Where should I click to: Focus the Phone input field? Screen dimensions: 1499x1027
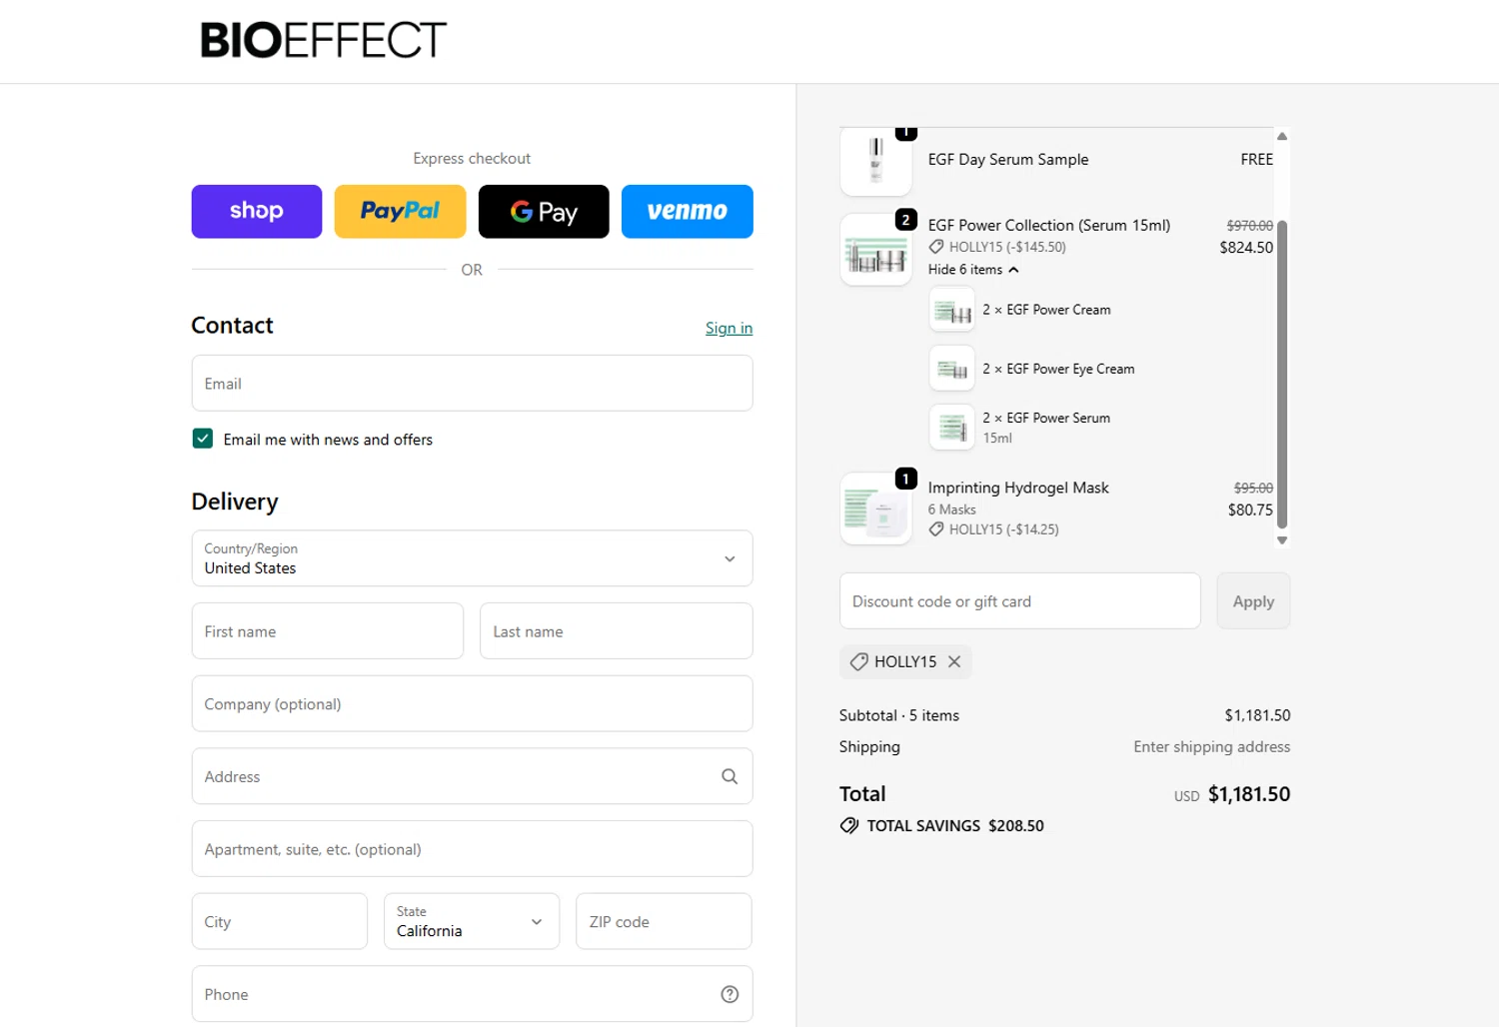pos(472,994)
